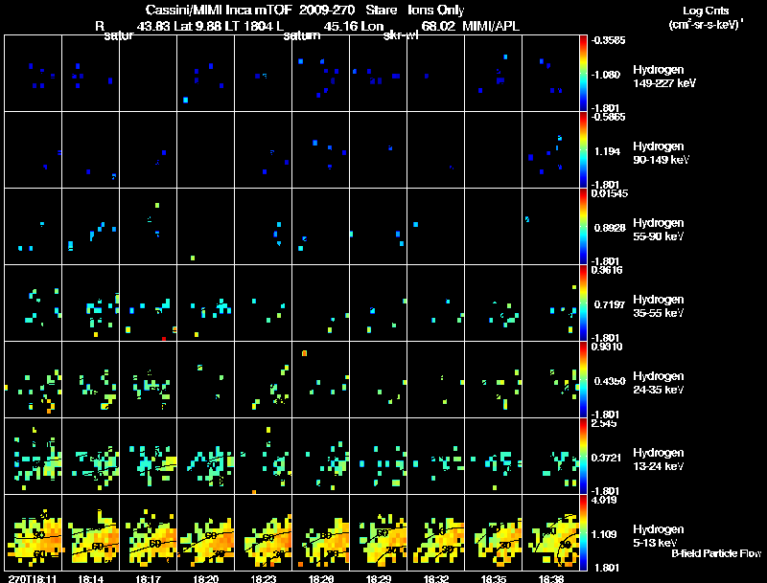The image size is (767, 583).
Task: Click the '18:17' time axis label
Action: point(149,578)
